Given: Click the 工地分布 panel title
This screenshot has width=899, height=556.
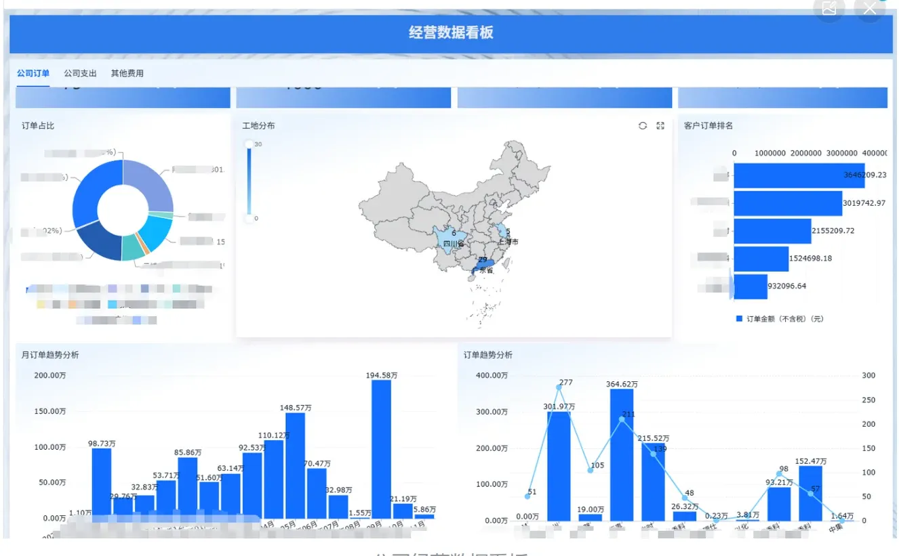Looking at the screenshot, I should pyautogui.click(x=258, y=126).
